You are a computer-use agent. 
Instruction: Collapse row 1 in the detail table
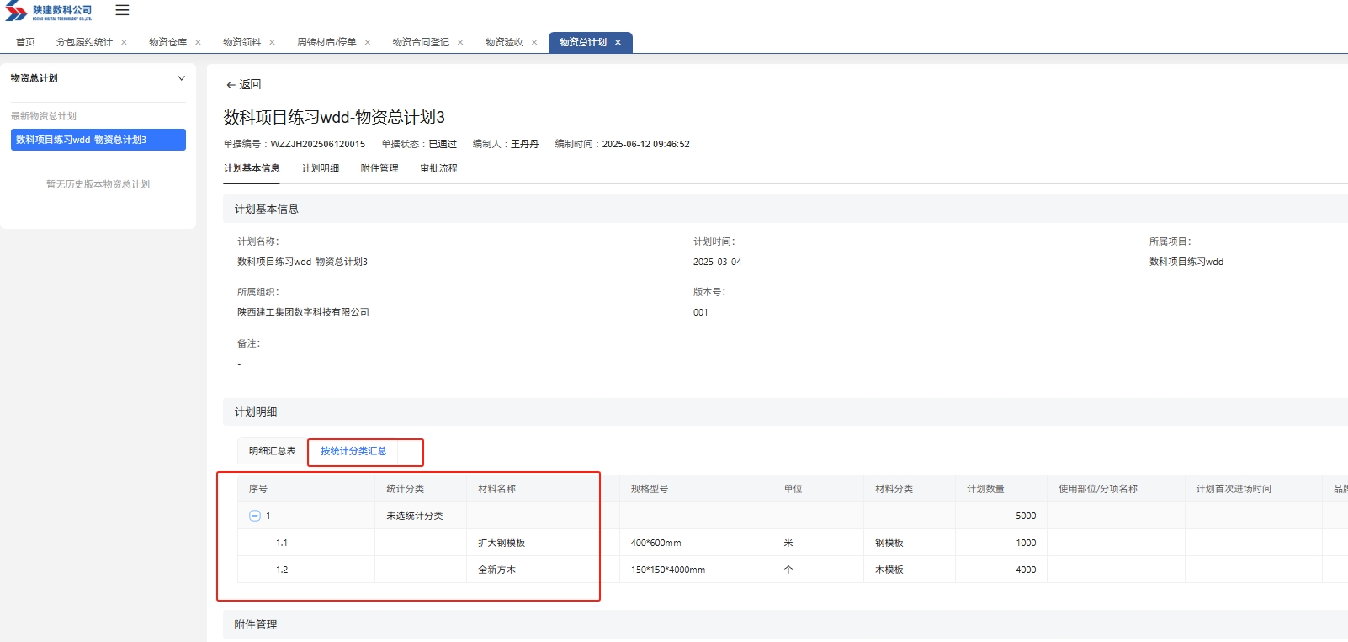255,516
